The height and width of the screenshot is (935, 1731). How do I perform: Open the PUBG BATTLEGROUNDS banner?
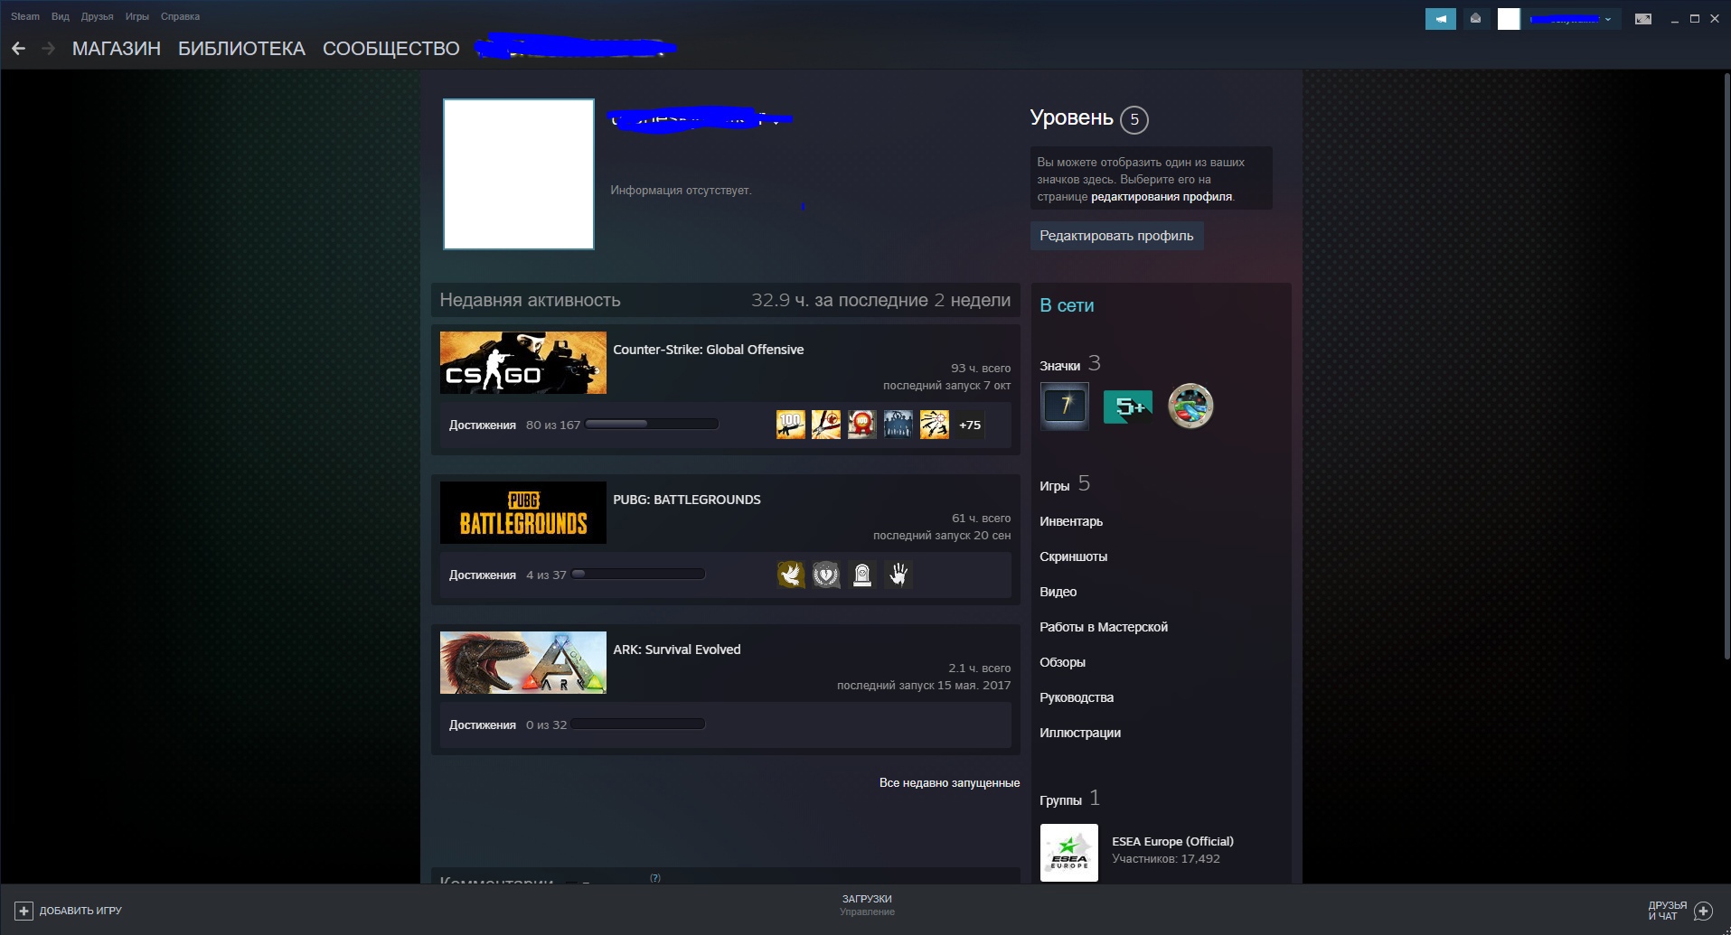523,512
